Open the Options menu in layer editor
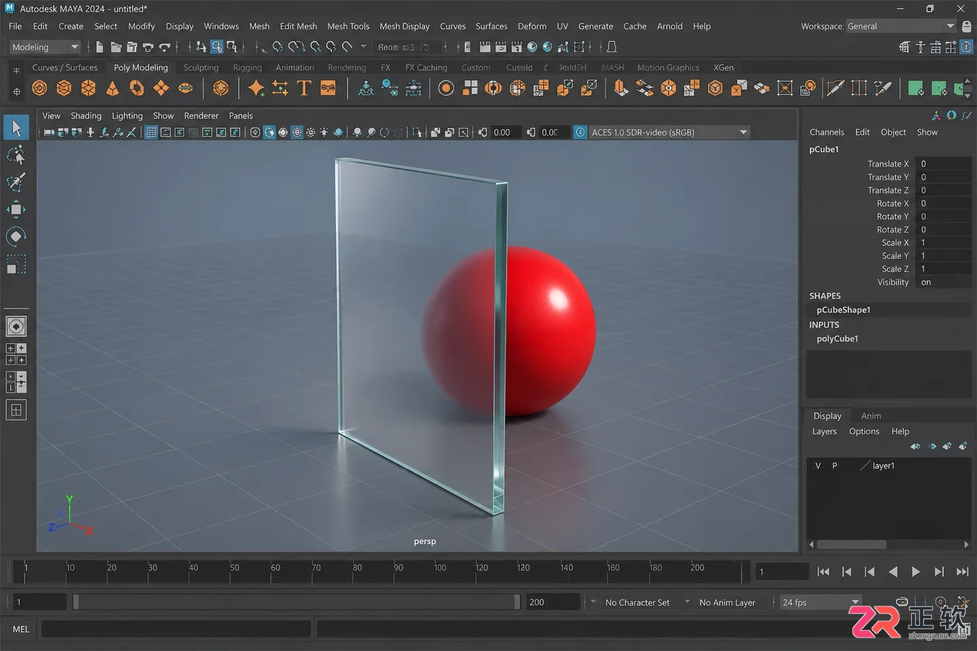 click(x=864, y=431)
